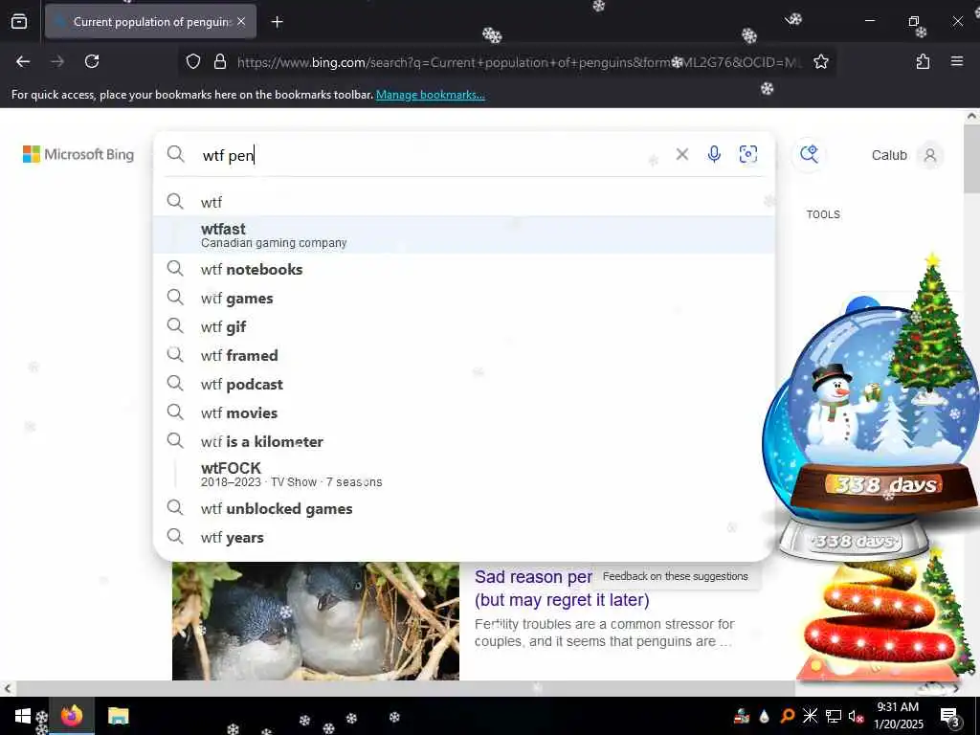
Task: Click the Bing deep search icon
Action: point(810,154)
